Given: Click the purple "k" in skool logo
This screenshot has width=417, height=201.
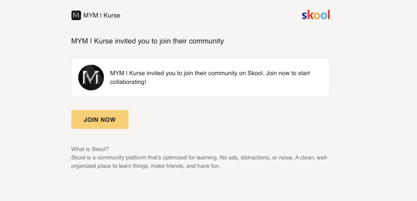Looking at the screenshot, I should (310, 15).
